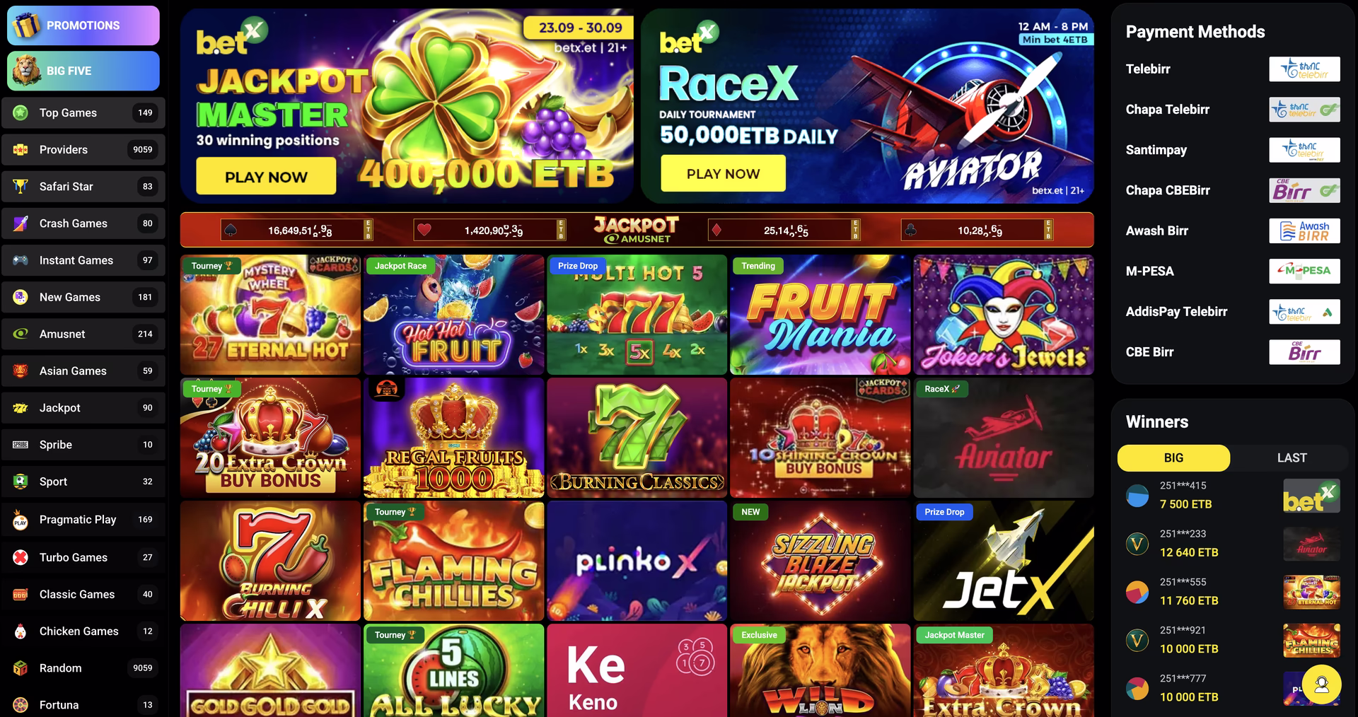Play Now on RaceX Aviator banner

point(723,173)
